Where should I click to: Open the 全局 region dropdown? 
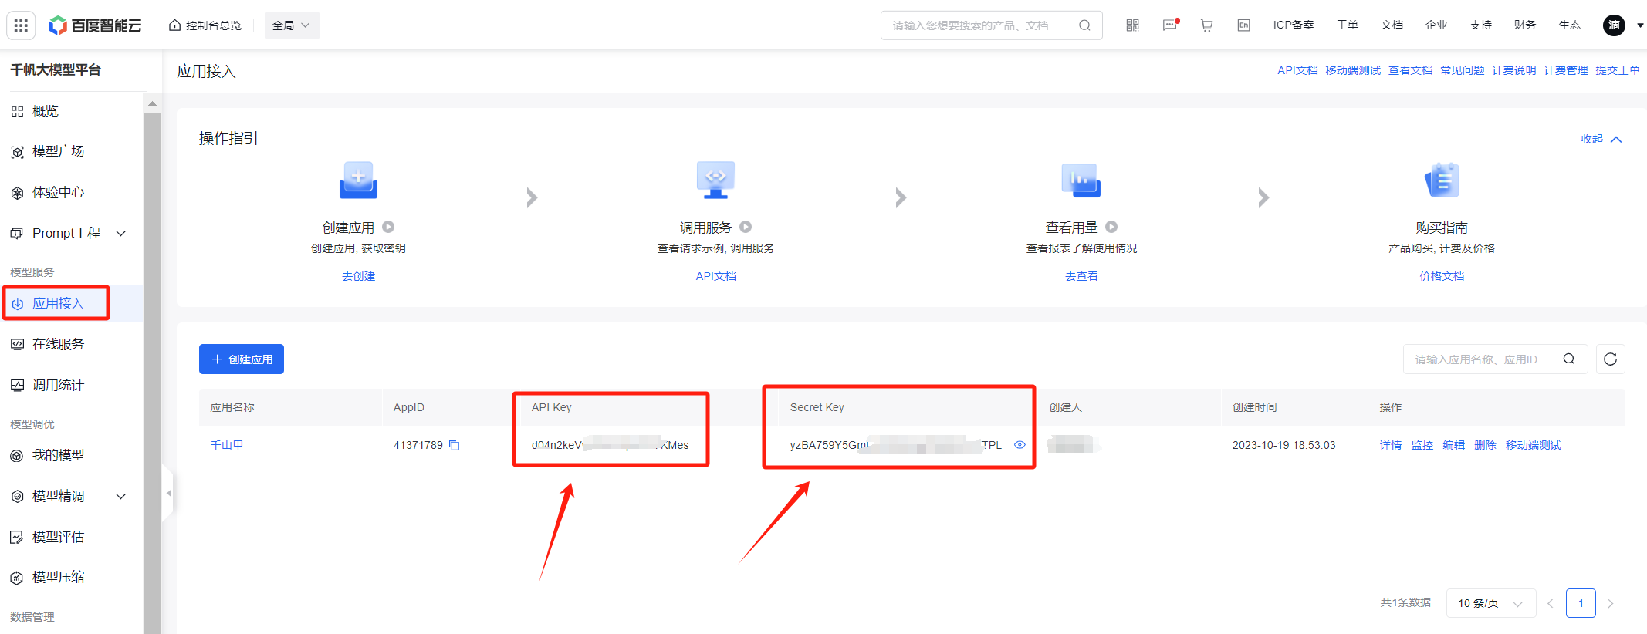click(292, 25)
